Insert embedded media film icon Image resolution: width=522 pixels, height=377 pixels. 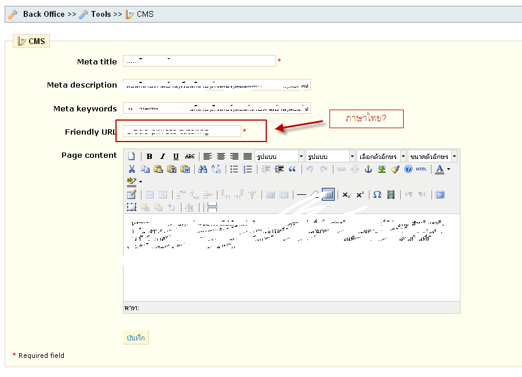pos(391,194)
